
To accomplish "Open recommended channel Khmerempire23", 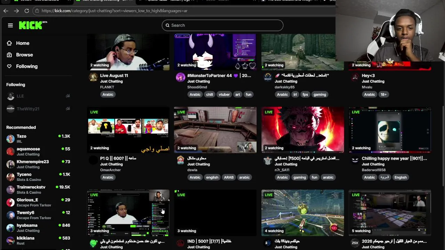I will coord(38,164).
